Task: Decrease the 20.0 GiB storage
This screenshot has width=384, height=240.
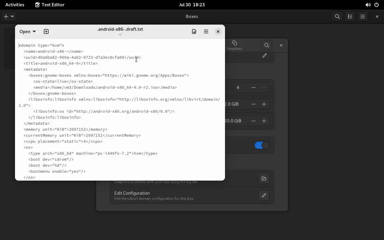Action: coord(253,121)
